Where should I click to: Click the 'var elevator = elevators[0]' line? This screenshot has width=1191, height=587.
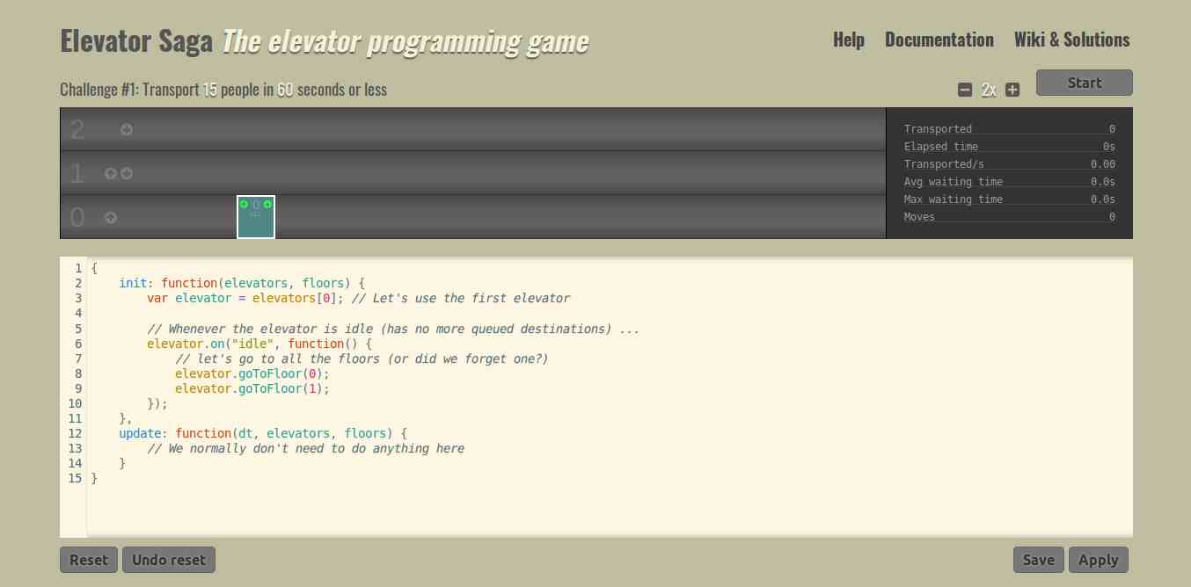(x=359, y=298)
